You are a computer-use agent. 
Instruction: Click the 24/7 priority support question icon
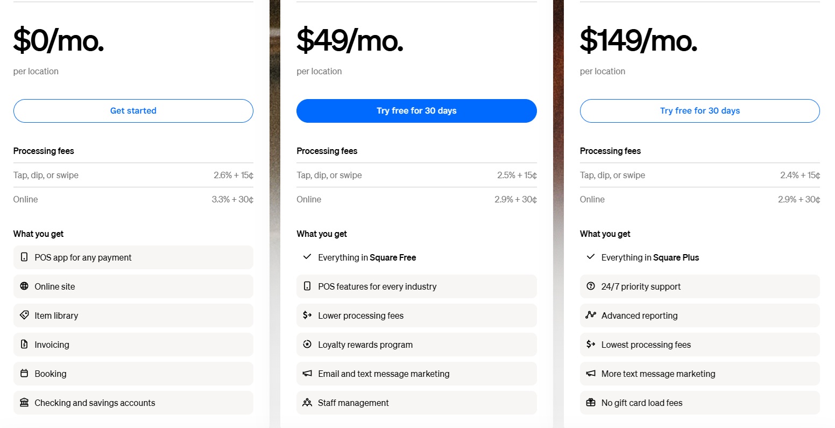[x=591, y=286]
